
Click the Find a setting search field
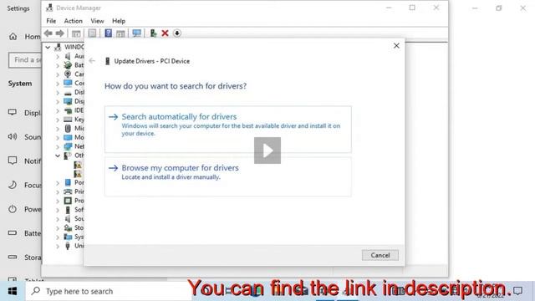click(x=25, y=60)
